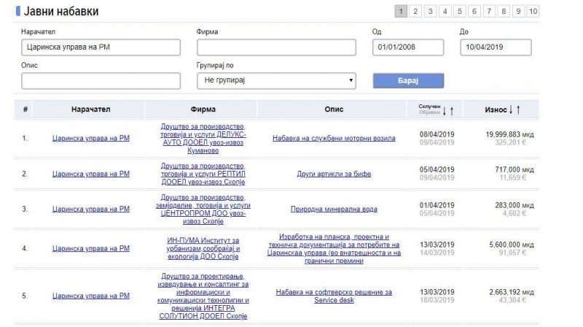583x327 pixels.
Task: Focus the Опис search field
Action: click(x=101, y=81)
